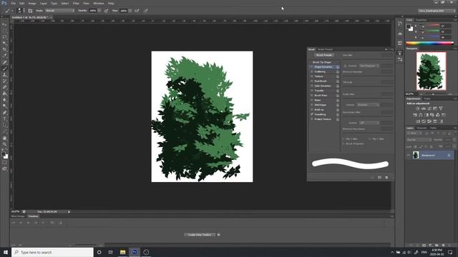The image size is (458, 257).
Task: Uncheck the Smoothing checkbox
Action: tap(312, 114)
